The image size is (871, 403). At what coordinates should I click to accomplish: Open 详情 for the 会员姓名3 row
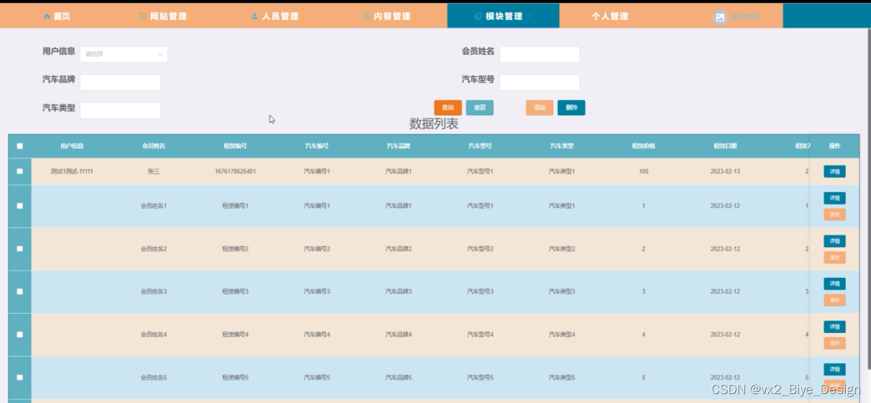pos(835,284)
